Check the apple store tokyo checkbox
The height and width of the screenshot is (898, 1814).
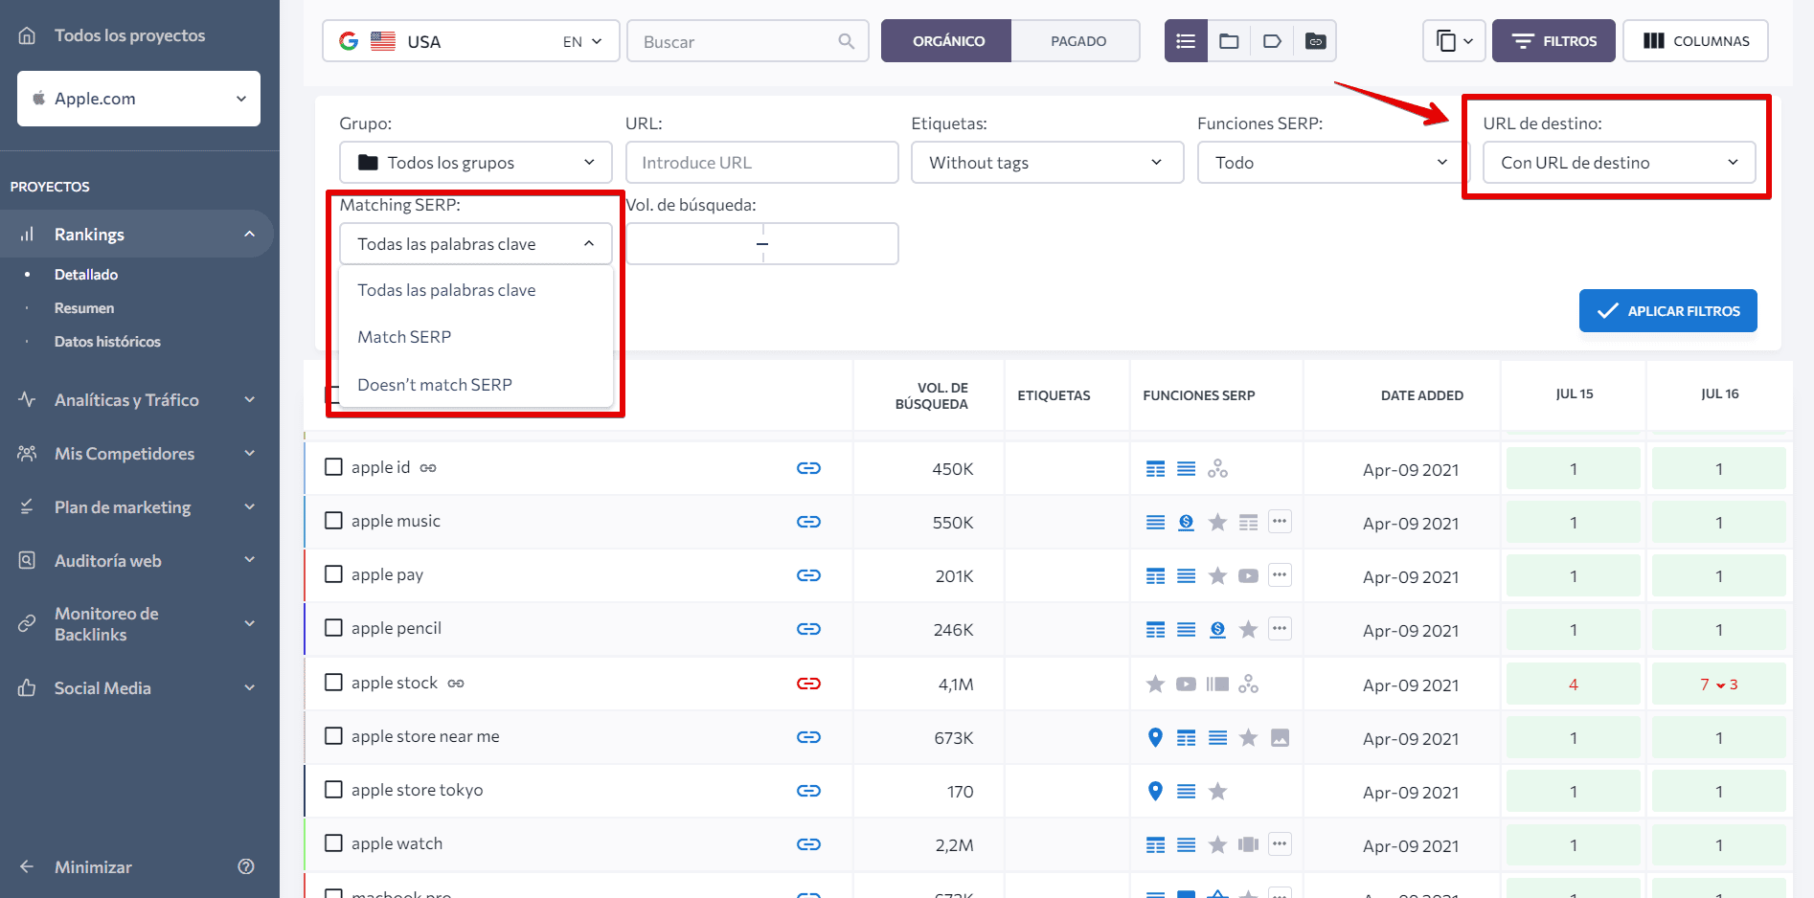[333, 790]
